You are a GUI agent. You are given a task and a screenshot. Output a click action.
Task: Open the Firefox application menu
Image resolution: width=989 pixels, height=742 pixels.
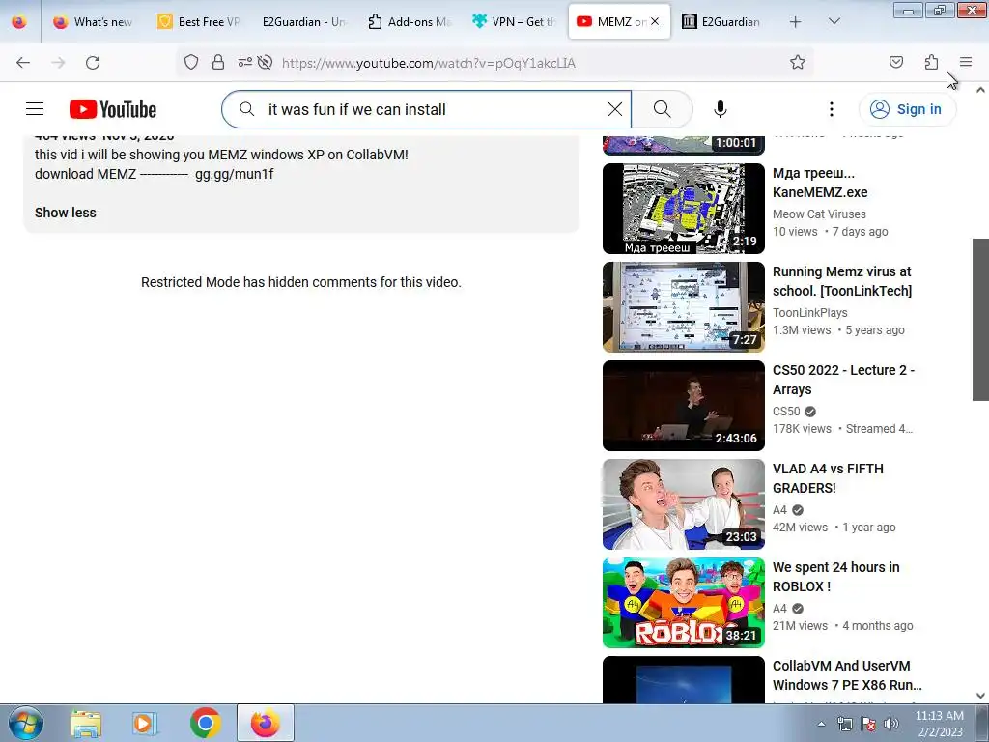point(966,62)
